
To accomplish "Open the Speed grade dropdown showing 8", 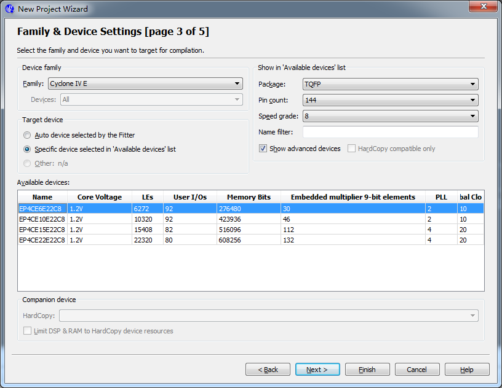I will [390, 116].
